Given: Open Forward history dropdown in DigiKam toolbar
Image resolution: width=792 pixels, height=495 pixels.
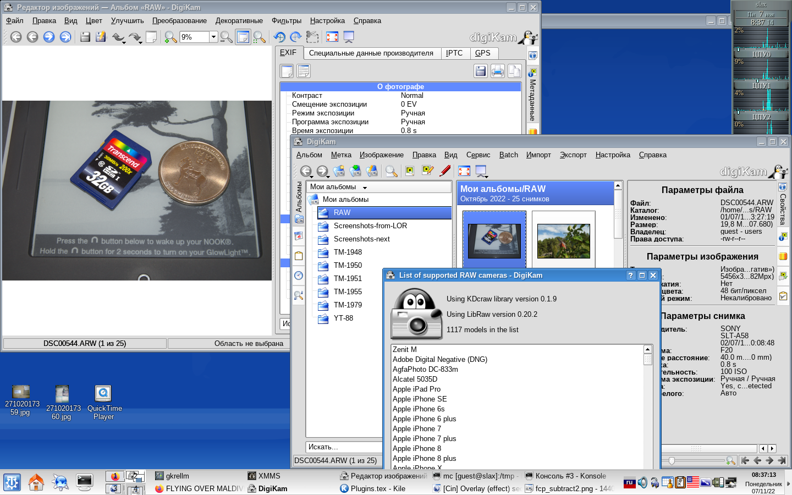Looking at the screenshot, I should coord(328,178).
